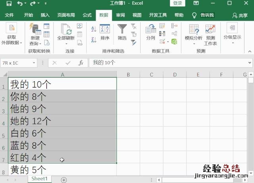Click the Undo arrow in the title bar
The image size is (254, 183).
pos(20,4)
